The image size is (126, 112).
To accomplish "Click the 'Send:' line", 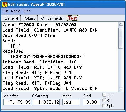I will pos(9,41).
